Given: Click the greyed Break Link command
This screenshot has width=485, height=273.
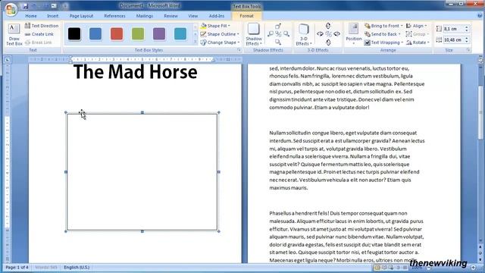Looking at the screenshot, I should [x=39, y=42].
